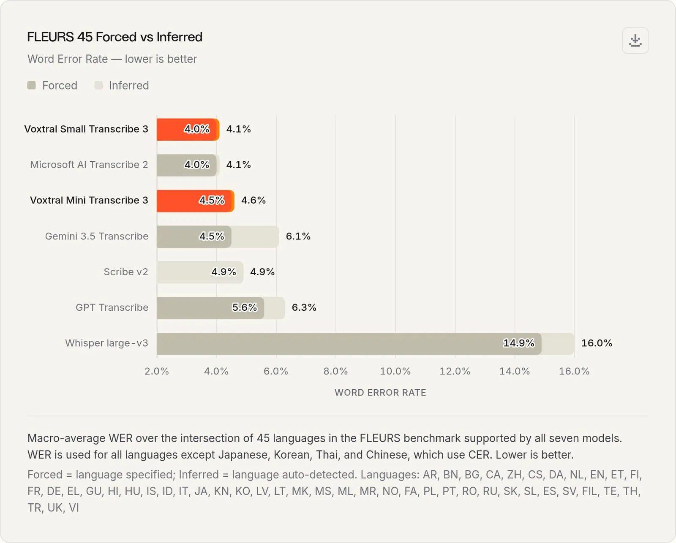This screenshot has height=543, width=676.
Task: Click the Gemini 3.5 Transcribe row label
Action: pos(97,236)
